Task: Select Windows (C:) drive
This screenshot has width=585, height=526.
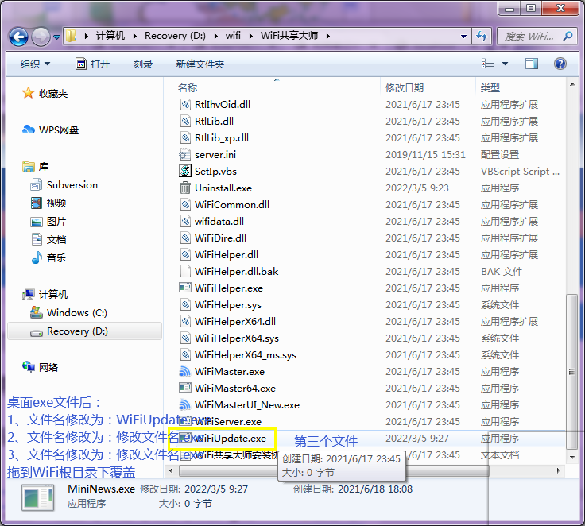Action: 68,312
